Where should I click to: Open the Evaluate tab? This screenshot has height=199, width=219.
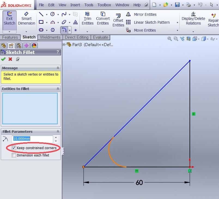tap(101, 37)
